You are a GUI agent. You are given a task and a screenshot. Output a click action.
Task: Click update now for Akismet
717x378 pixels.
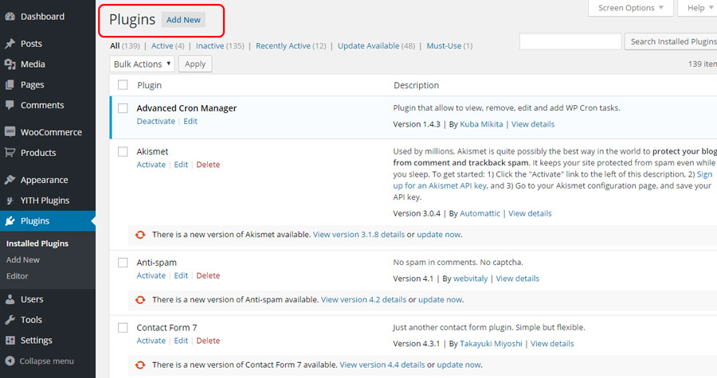438,234
